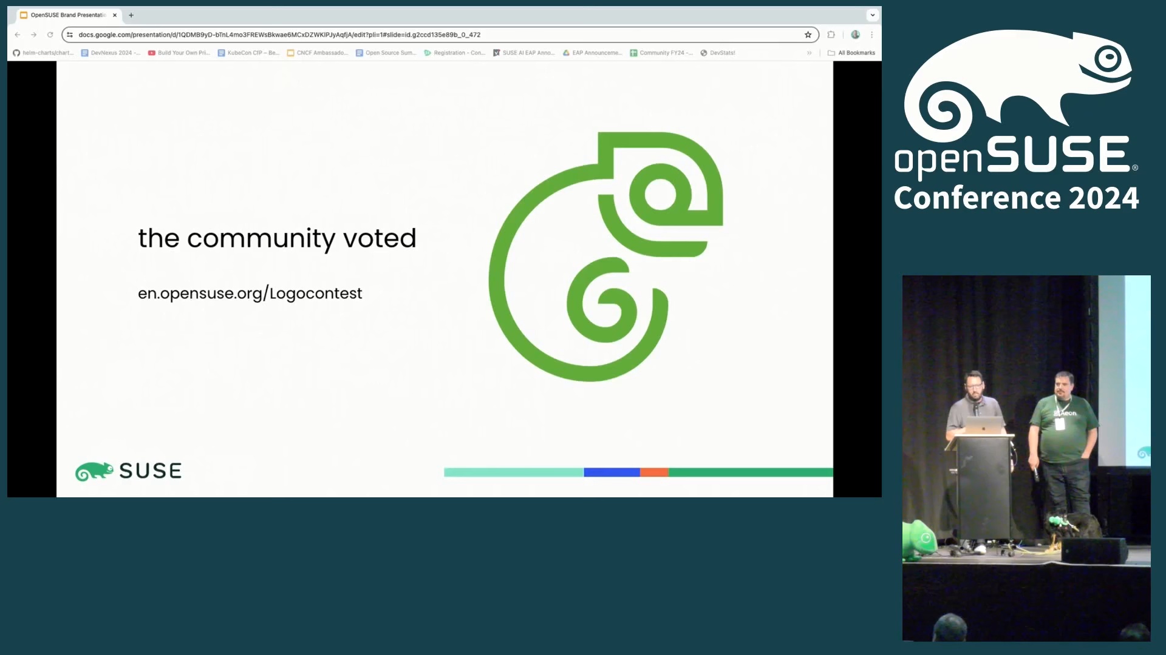Open the helm-charts GitHub bookmark
Image resolution: width=1166 pixels, height=655 pixels.
(43, 53)
